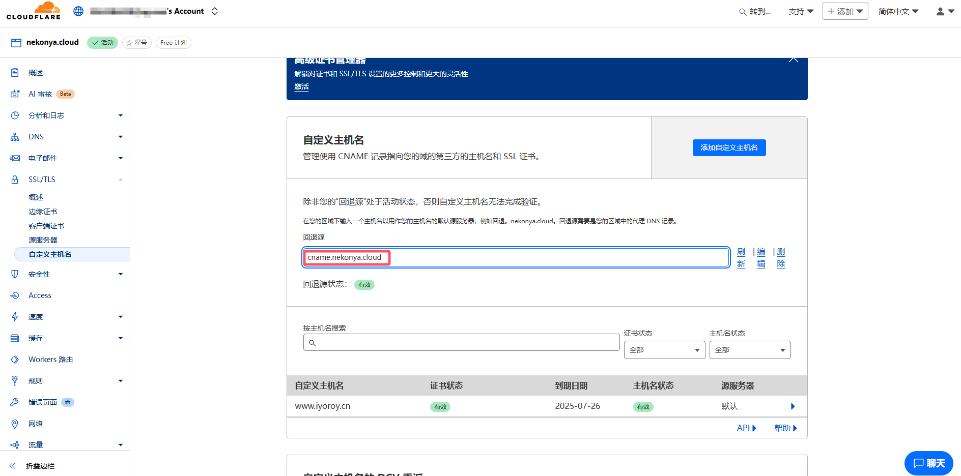Open 客户端证书 submenu item
The image size is (961, 476).
tap(46, 226)
